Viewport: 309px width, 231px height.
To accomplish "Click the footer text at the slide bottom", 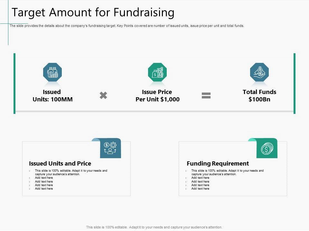I will (x=154, y=227).
